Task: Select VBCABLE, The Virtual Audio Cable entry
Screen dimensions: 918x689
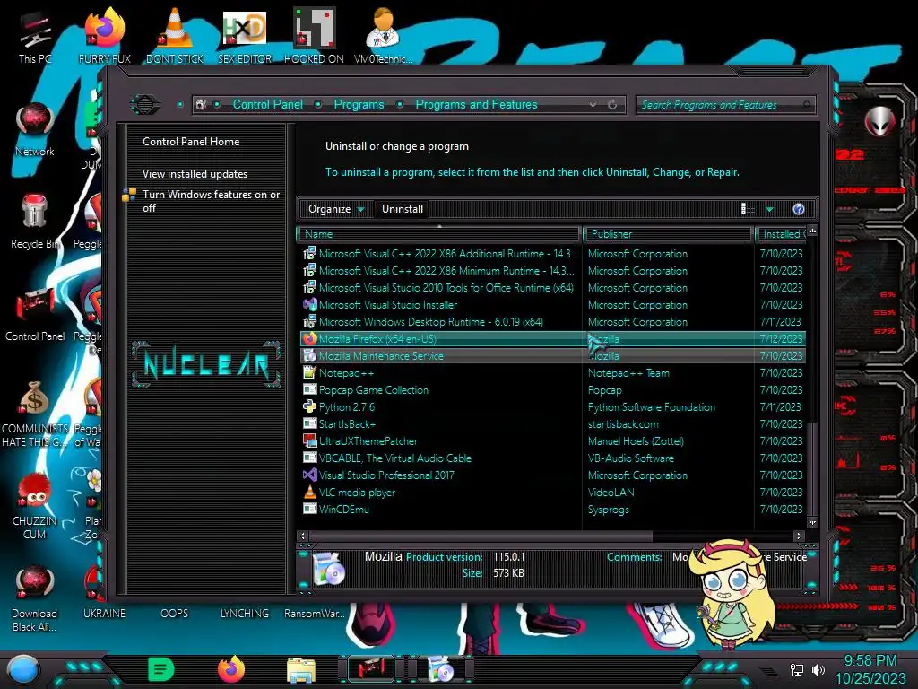Action: click(x=552, y=458)
